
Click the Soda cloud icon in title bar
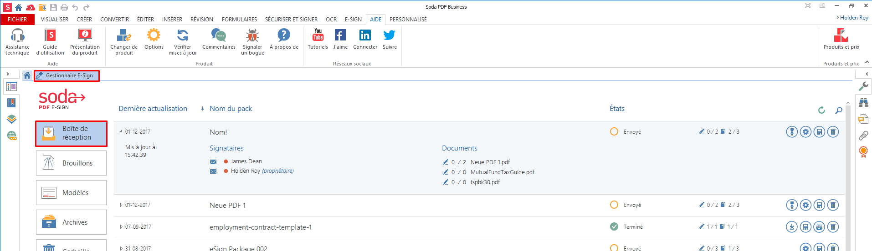tap(31, 7)
